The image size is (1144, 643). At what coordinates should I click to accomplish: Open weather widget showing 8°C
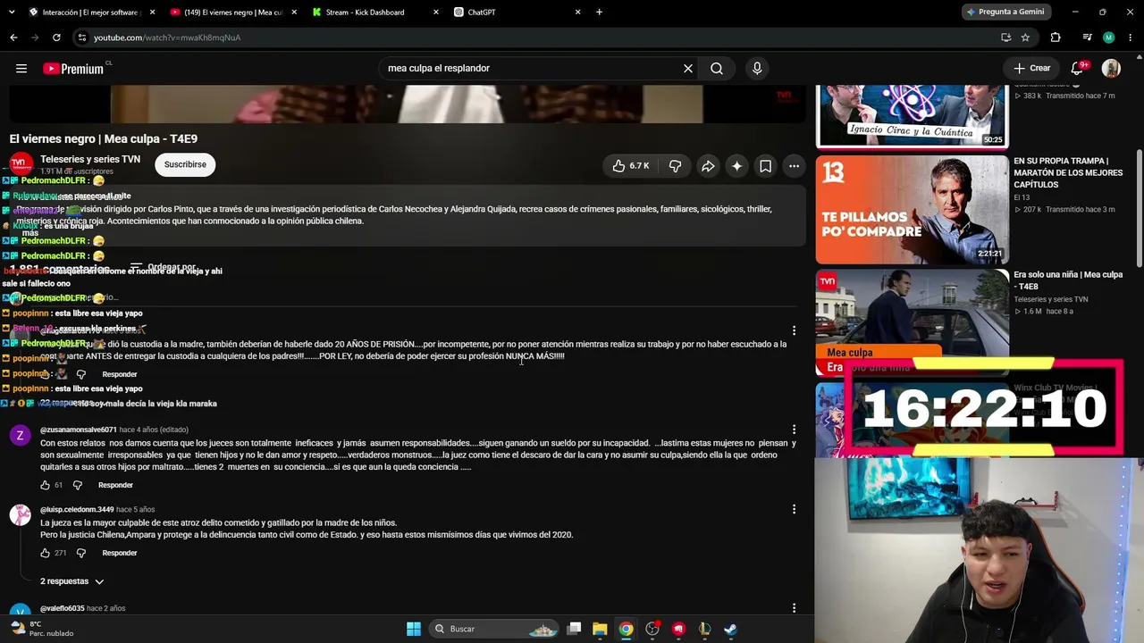41,629
